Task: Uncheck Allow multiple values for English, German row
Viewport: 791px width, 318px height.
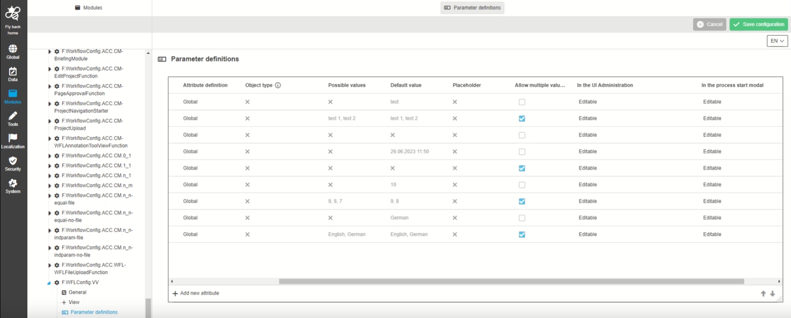Action: tap(522, 235)
